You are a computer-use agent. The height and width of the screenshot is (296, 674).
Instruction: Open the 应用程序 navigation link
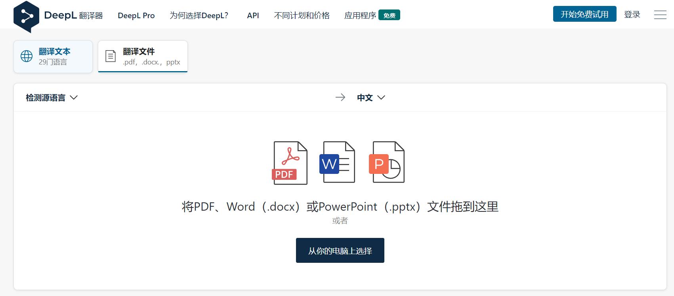[360, 15]
